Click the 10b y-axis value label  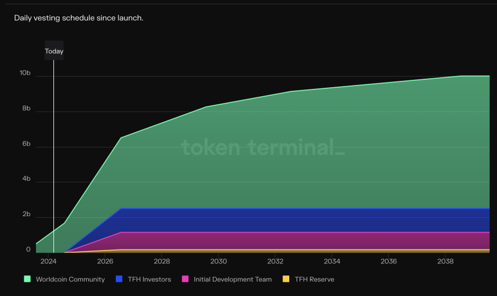pos(25,73)
